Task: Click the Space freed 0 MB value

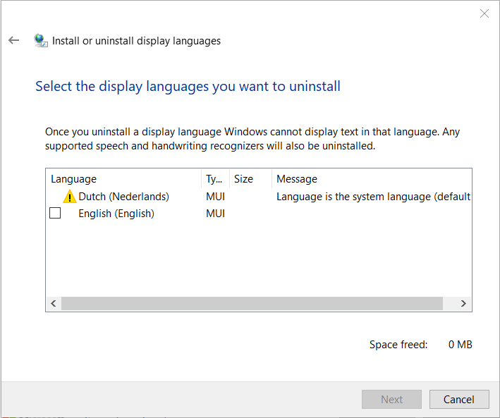Action: [460, 345]
